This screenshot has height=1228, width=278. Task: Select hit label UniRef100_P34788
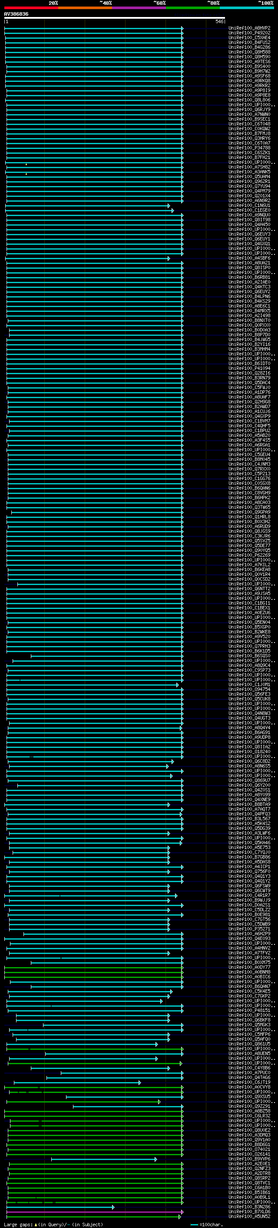(x=249, y=148)
